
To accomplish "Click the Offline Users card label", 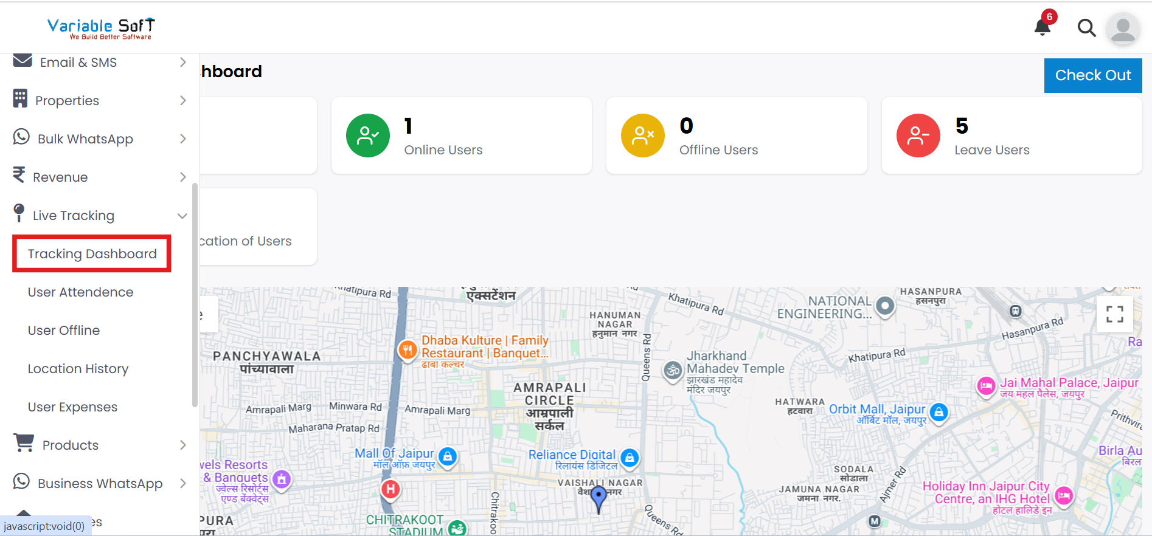I will click(718, 149).
